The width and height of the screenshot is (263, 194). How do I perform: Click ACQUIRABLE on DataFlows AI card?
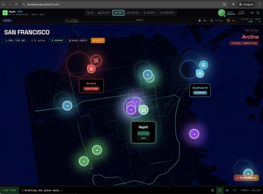[x=200, y=93]
